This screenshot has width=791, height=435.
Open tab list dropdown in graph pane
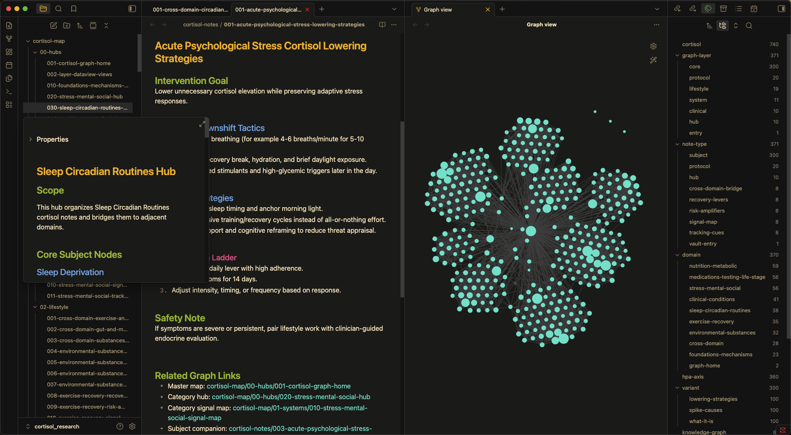click(x=657, y=9)
